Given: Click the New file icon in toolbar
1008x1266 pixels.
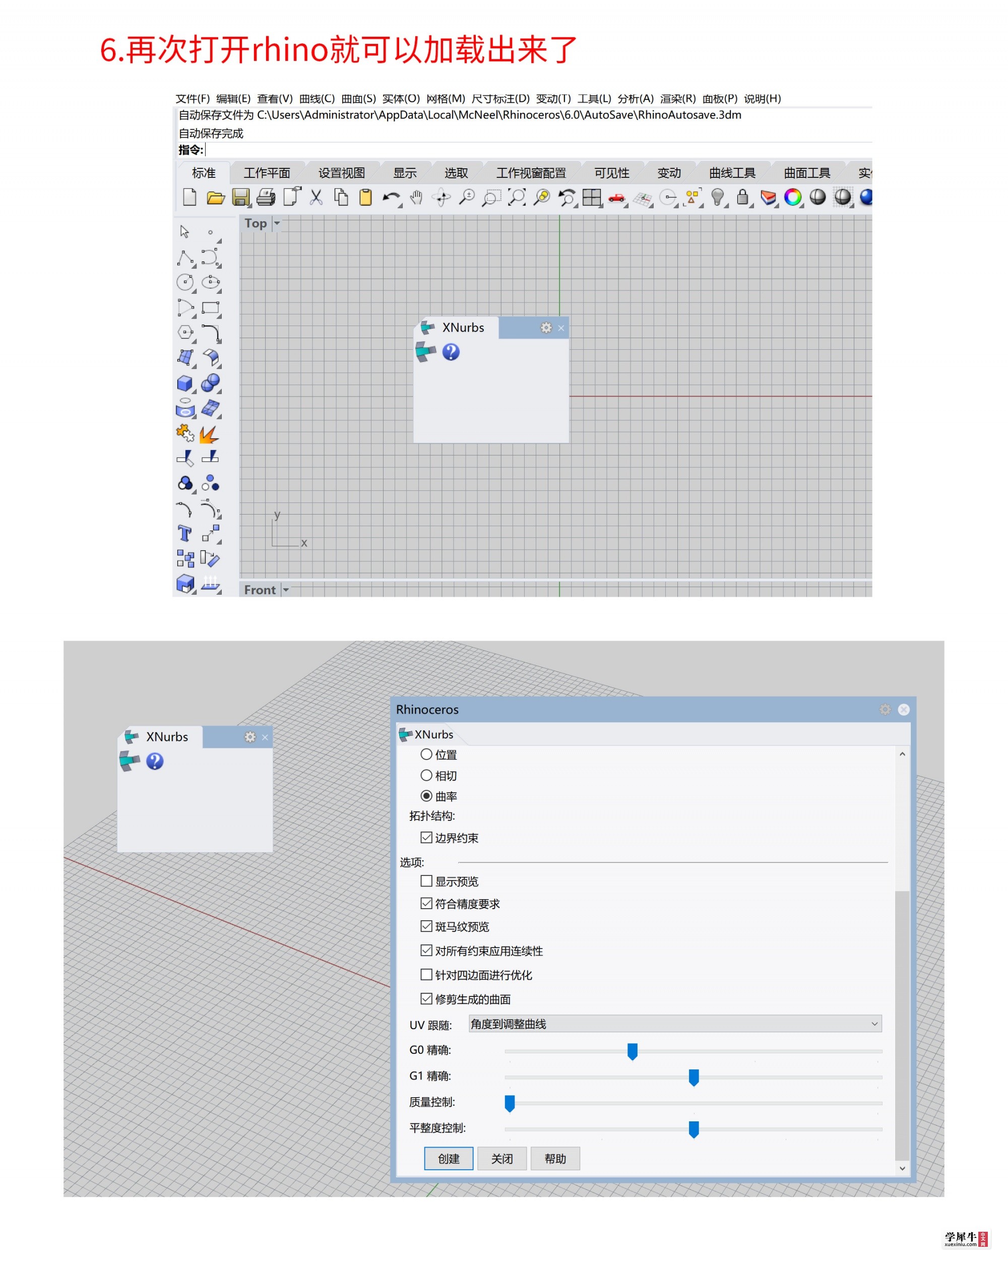Looking at the screenshot, I should 189,197.
